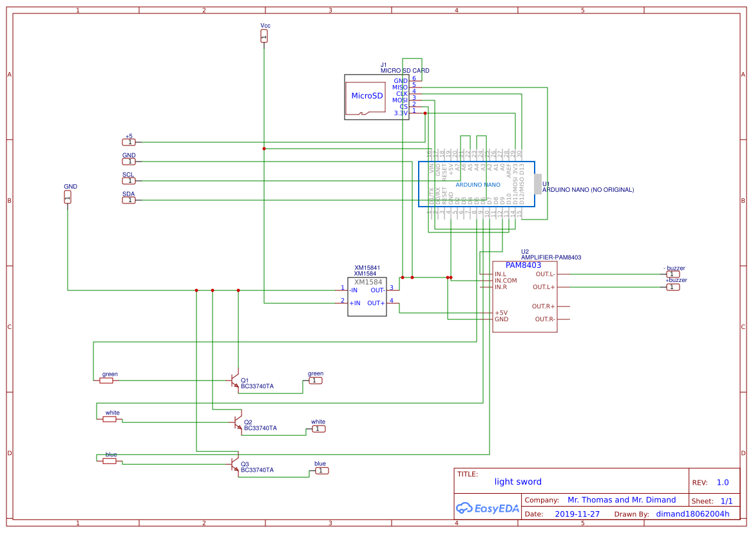Select the Vcc connector symbol

point(264,36)
